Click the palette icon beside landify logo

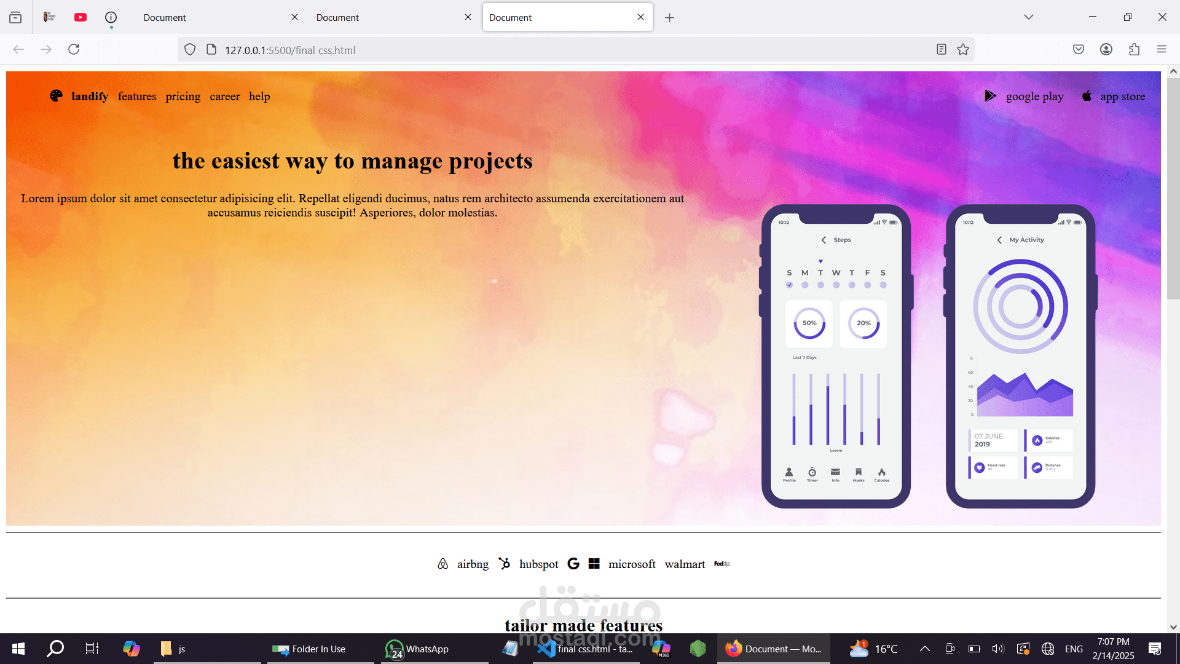coord(56,96)
